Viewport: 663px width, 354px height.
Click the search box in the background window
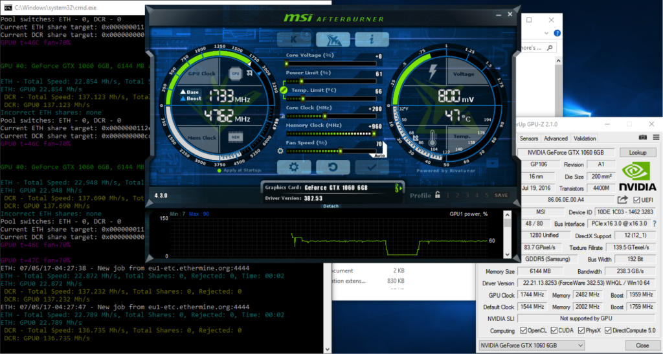pos(537,48)
